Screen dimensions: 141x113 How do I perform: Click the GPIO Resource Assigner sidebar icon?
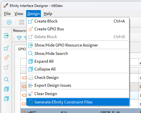coord(6,36)
